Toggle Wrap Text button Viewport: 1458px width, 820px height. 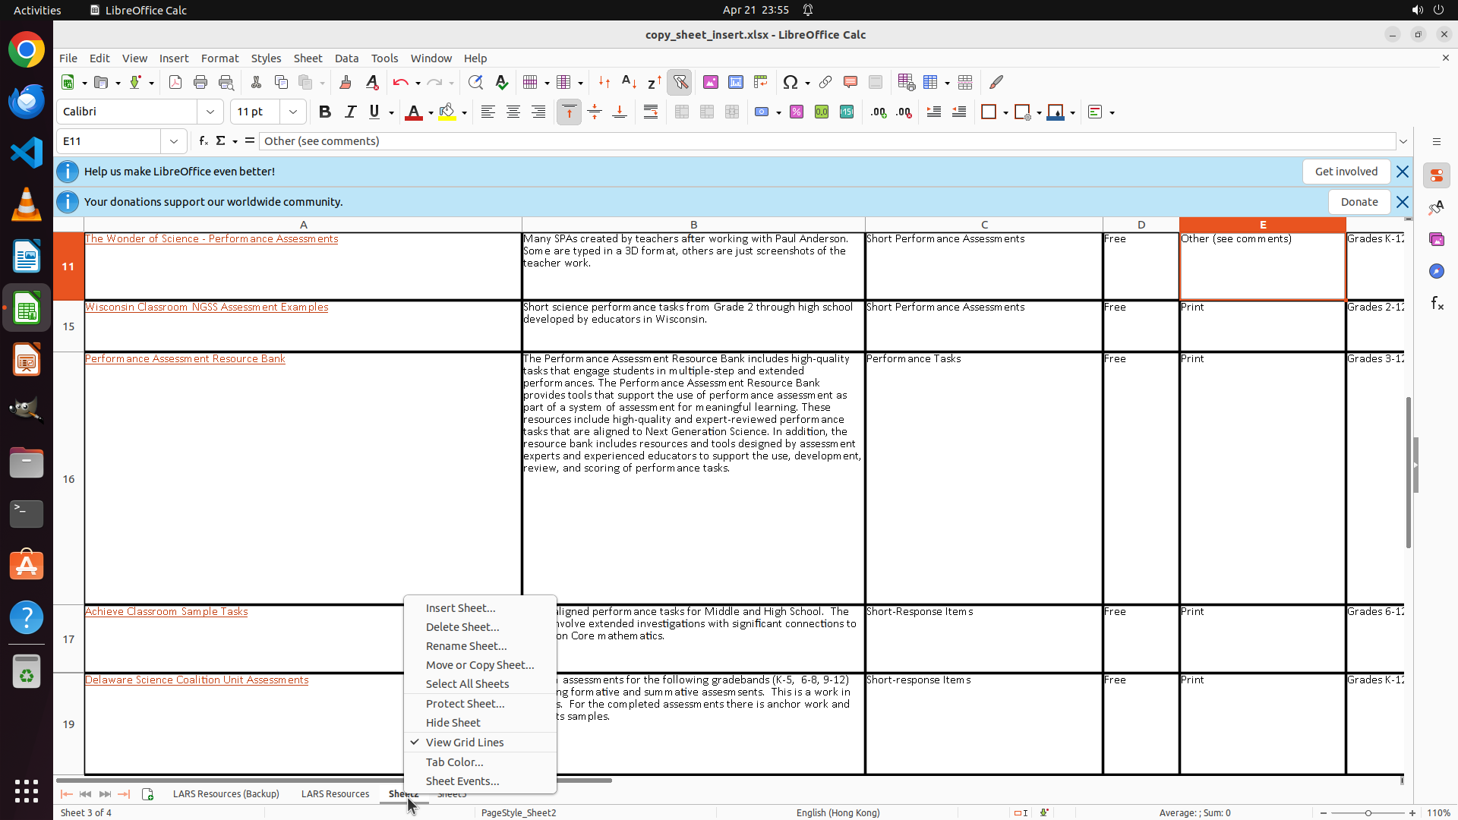click(651, 112)
